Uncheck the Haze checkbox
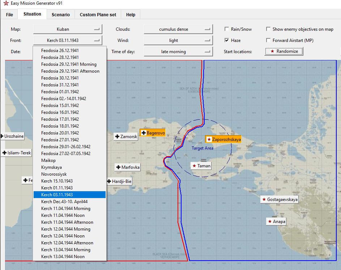The width and height of the screenshot is (341, 270). [x=227, y=40]
